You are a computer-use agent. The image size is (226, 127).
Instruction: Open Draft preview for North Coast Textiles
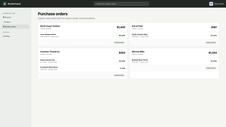click(x=119, y=43)
